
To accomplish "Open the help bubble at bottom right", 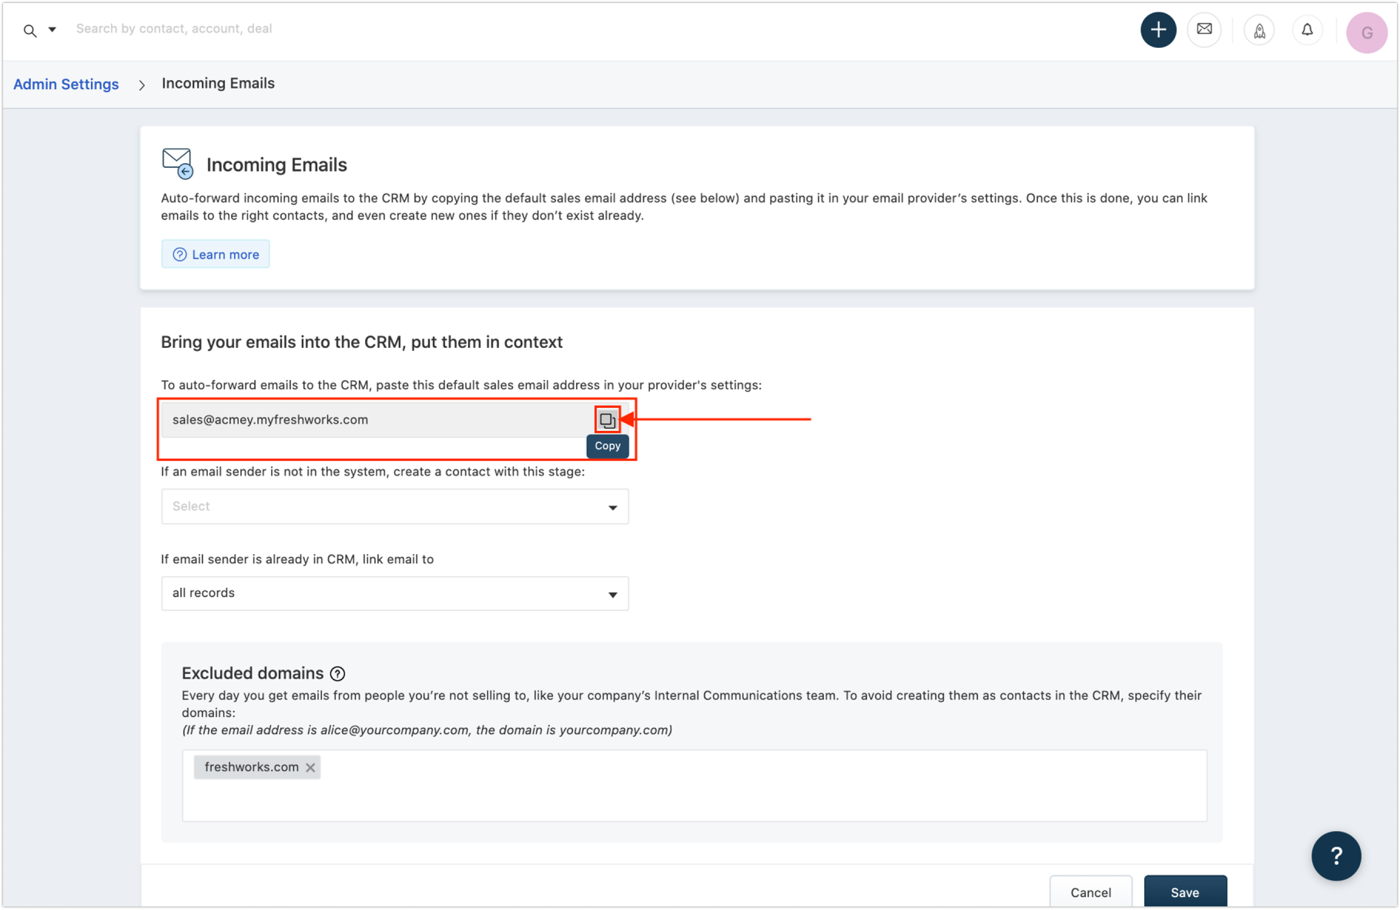I will click(x=1336, y=855).
